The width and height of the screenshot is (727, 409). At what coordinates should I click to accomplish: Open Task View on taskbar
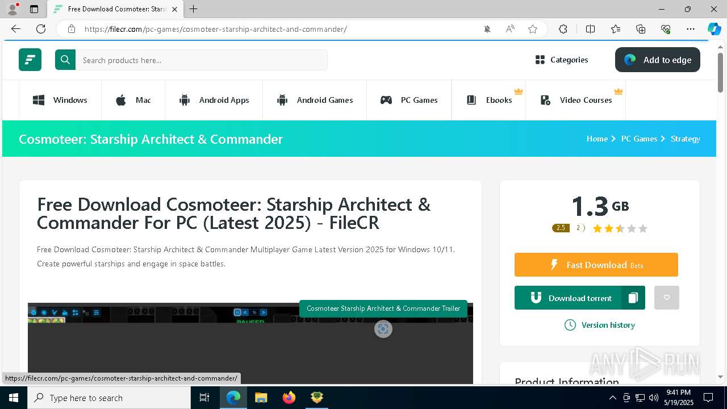pos(204,398)
